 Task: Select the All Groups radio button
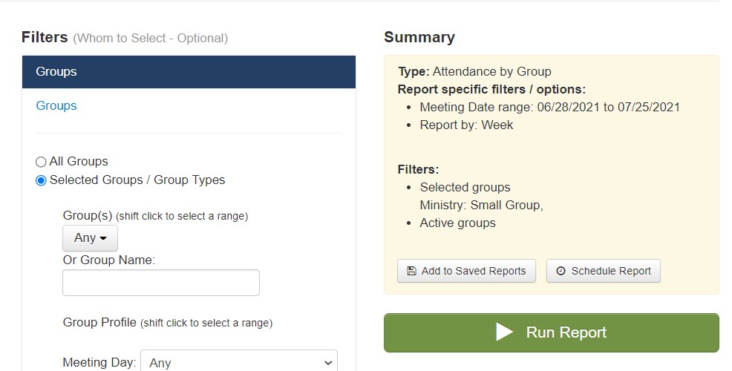(41, 162)
